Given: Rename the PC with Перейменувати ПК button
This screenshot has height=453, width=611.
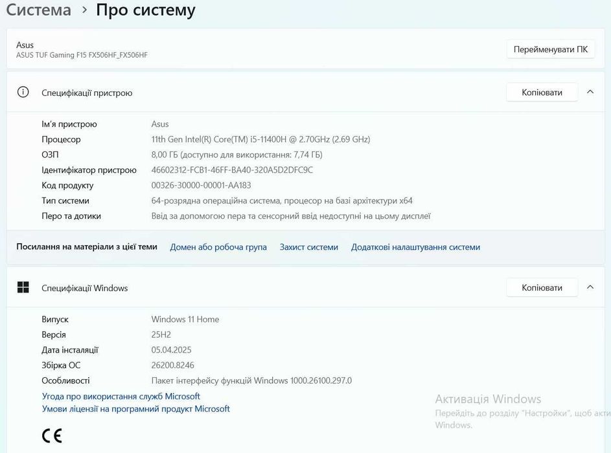Looking at the screenshot, I should tap(550, 49).
